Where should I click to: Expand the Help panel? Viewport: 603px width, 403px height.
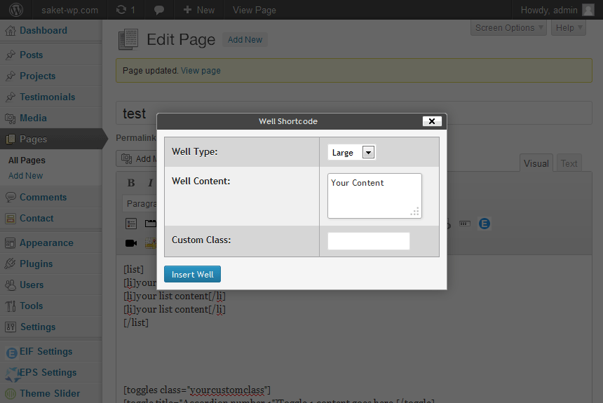point(569,28)
